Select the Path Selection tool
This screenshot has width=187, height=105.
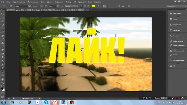pos(3,72)
